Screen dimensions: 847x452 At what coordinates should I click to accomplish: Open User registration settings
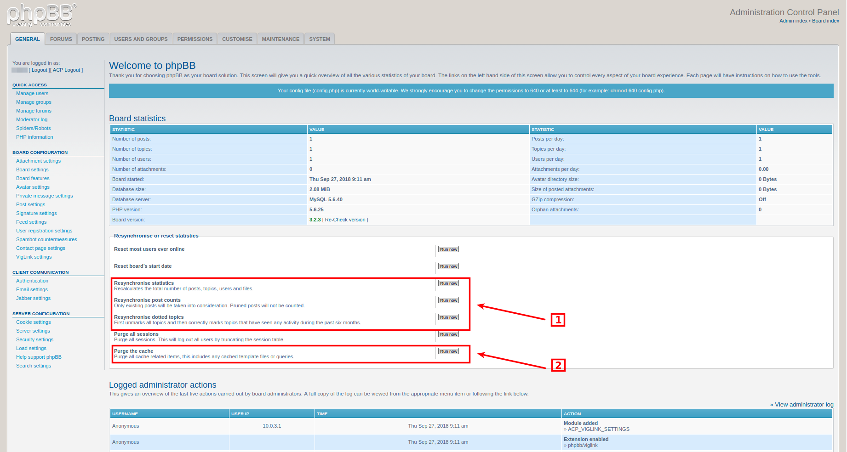44,231
